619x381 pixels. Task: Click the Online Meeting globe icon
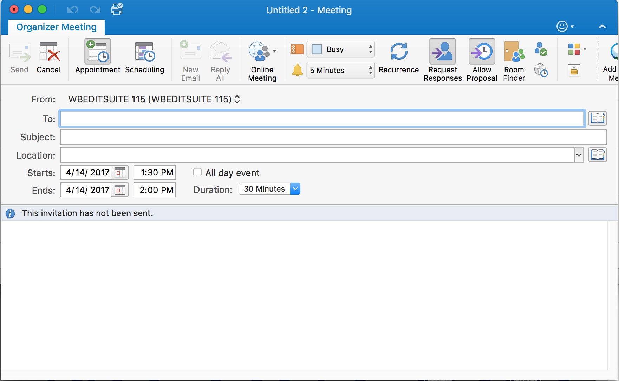click(x=259, y=52)
